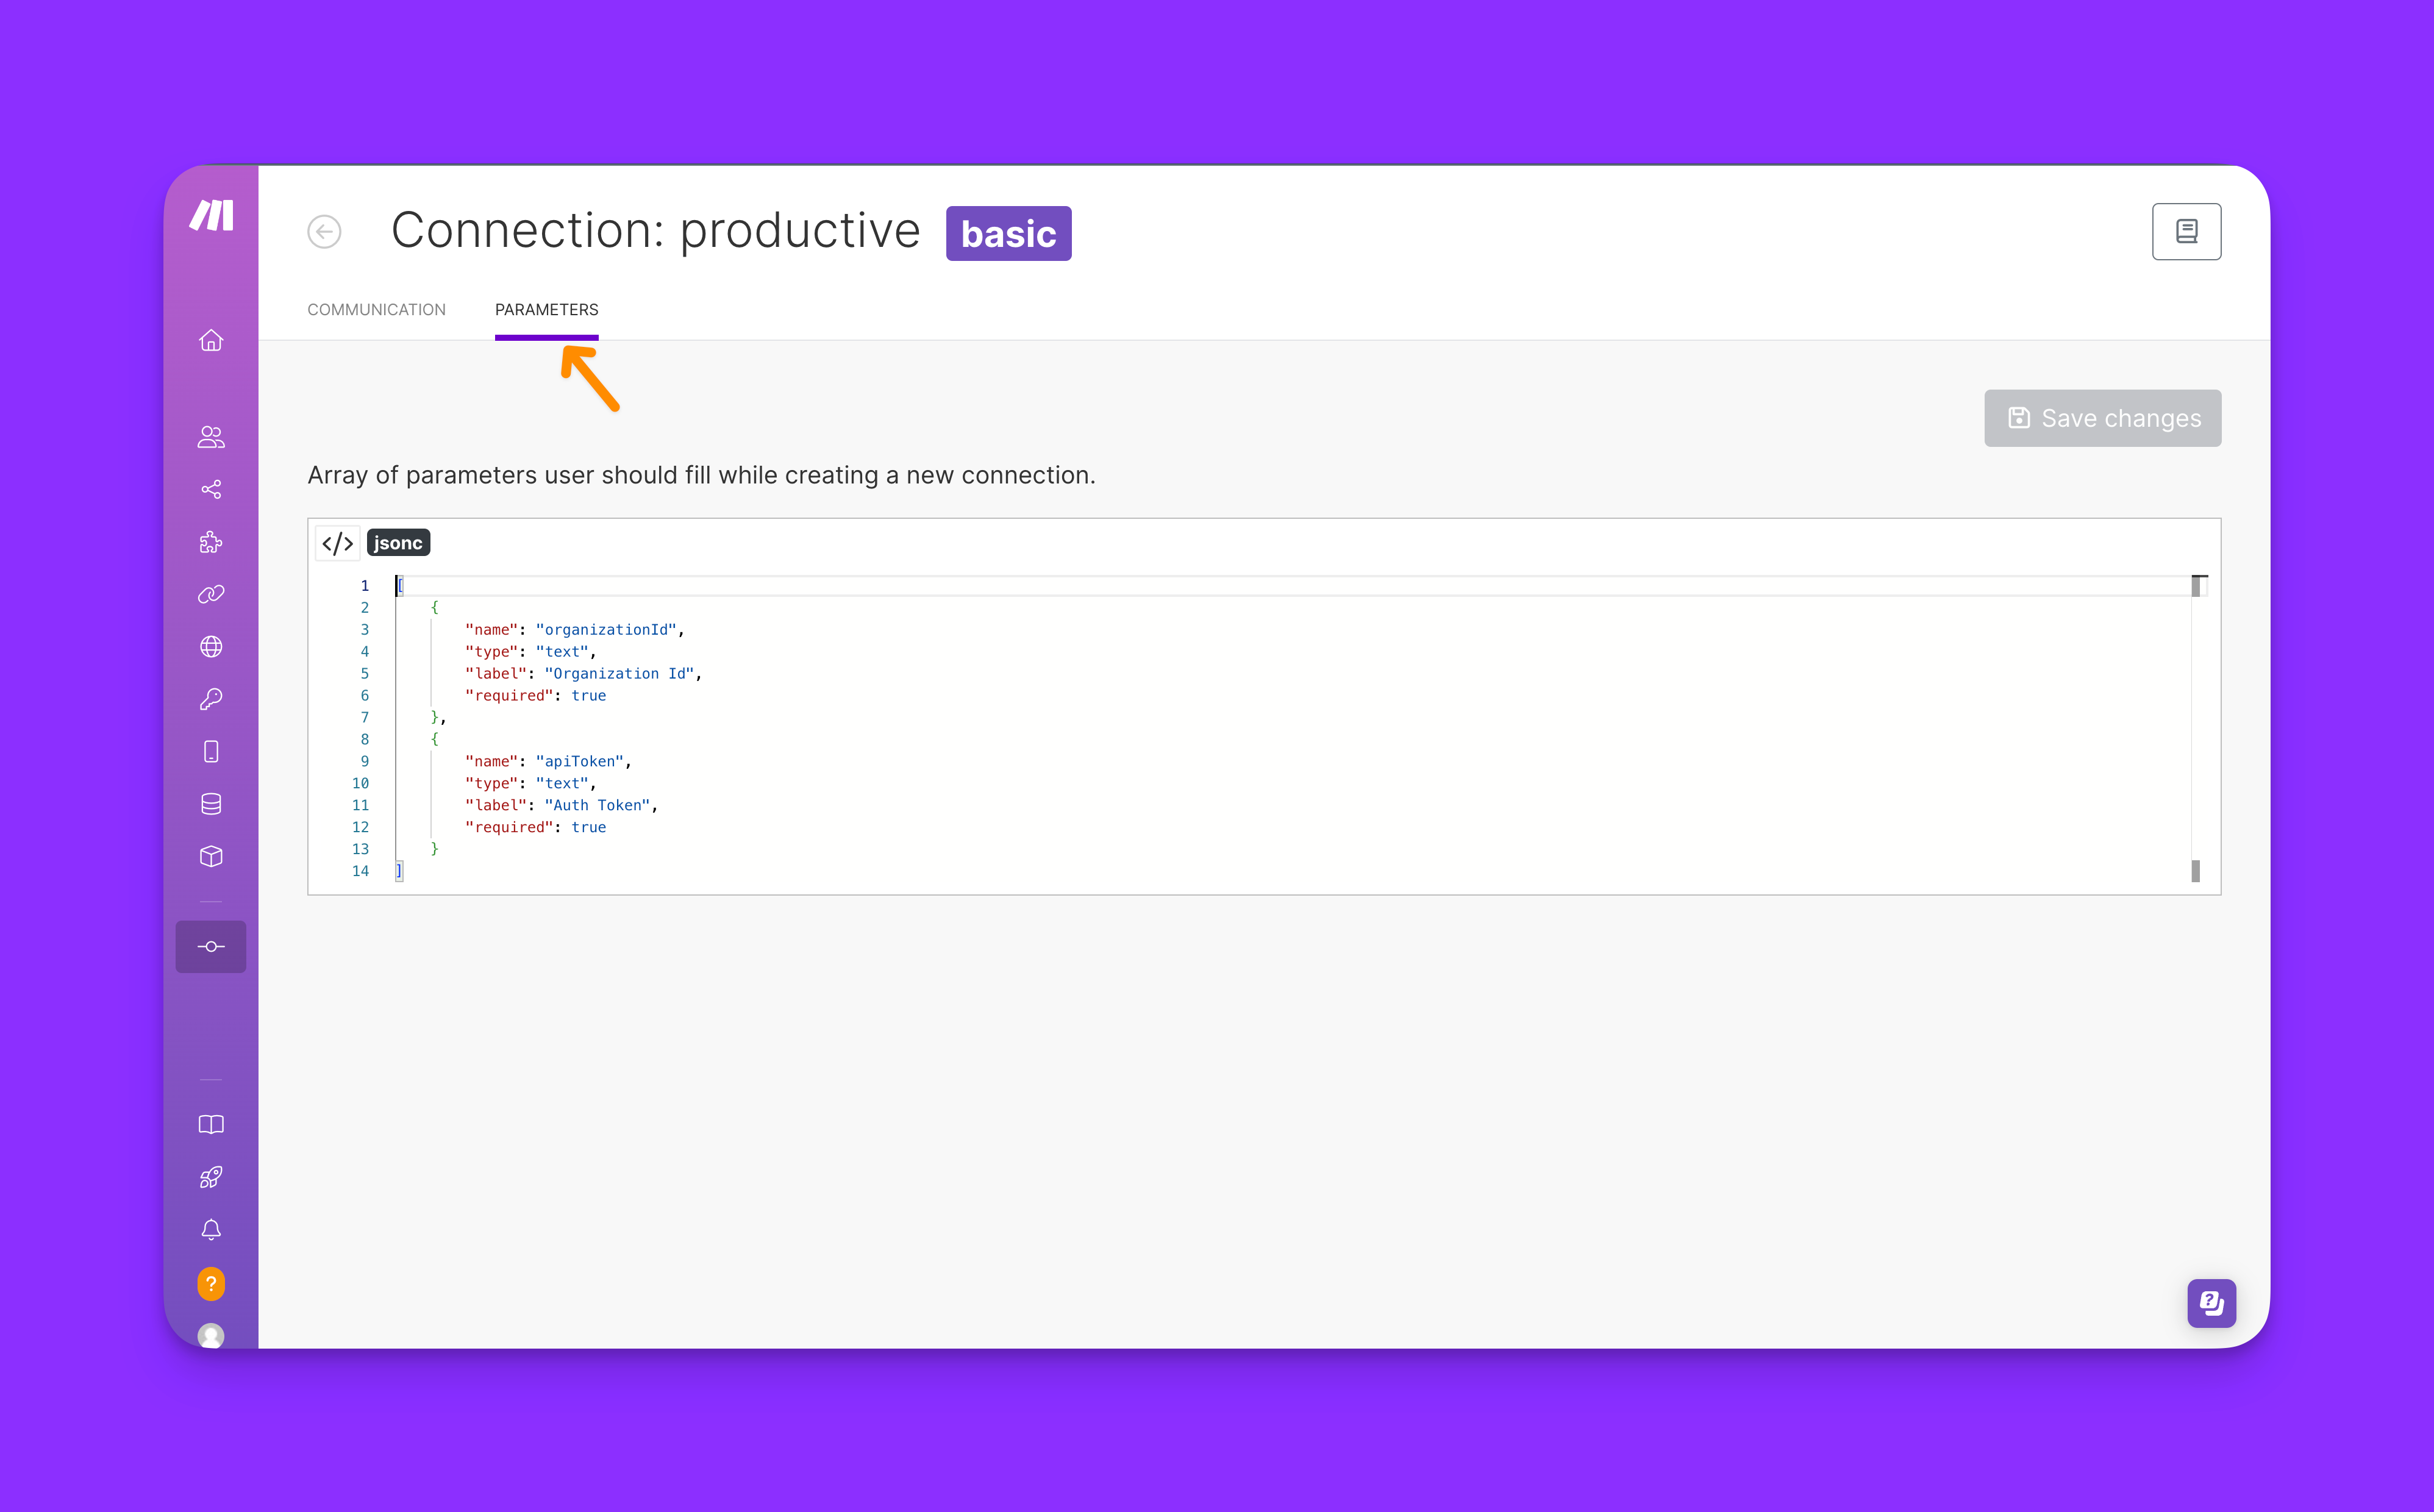Click the Make logo in the sidebar
Screen dimensions: 2434x1512
coord(211,215)
